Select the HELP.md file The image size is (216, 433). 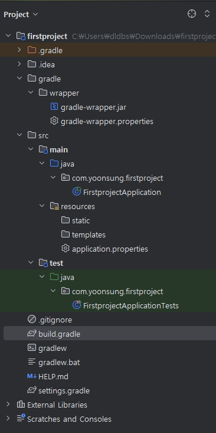coord(53,376)
